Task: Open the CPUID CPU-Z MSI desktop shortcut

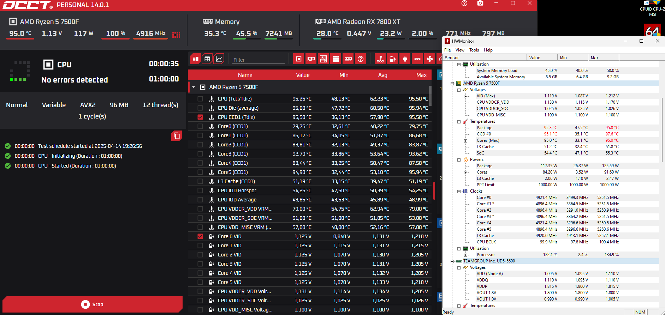Action: coord(652,8)
